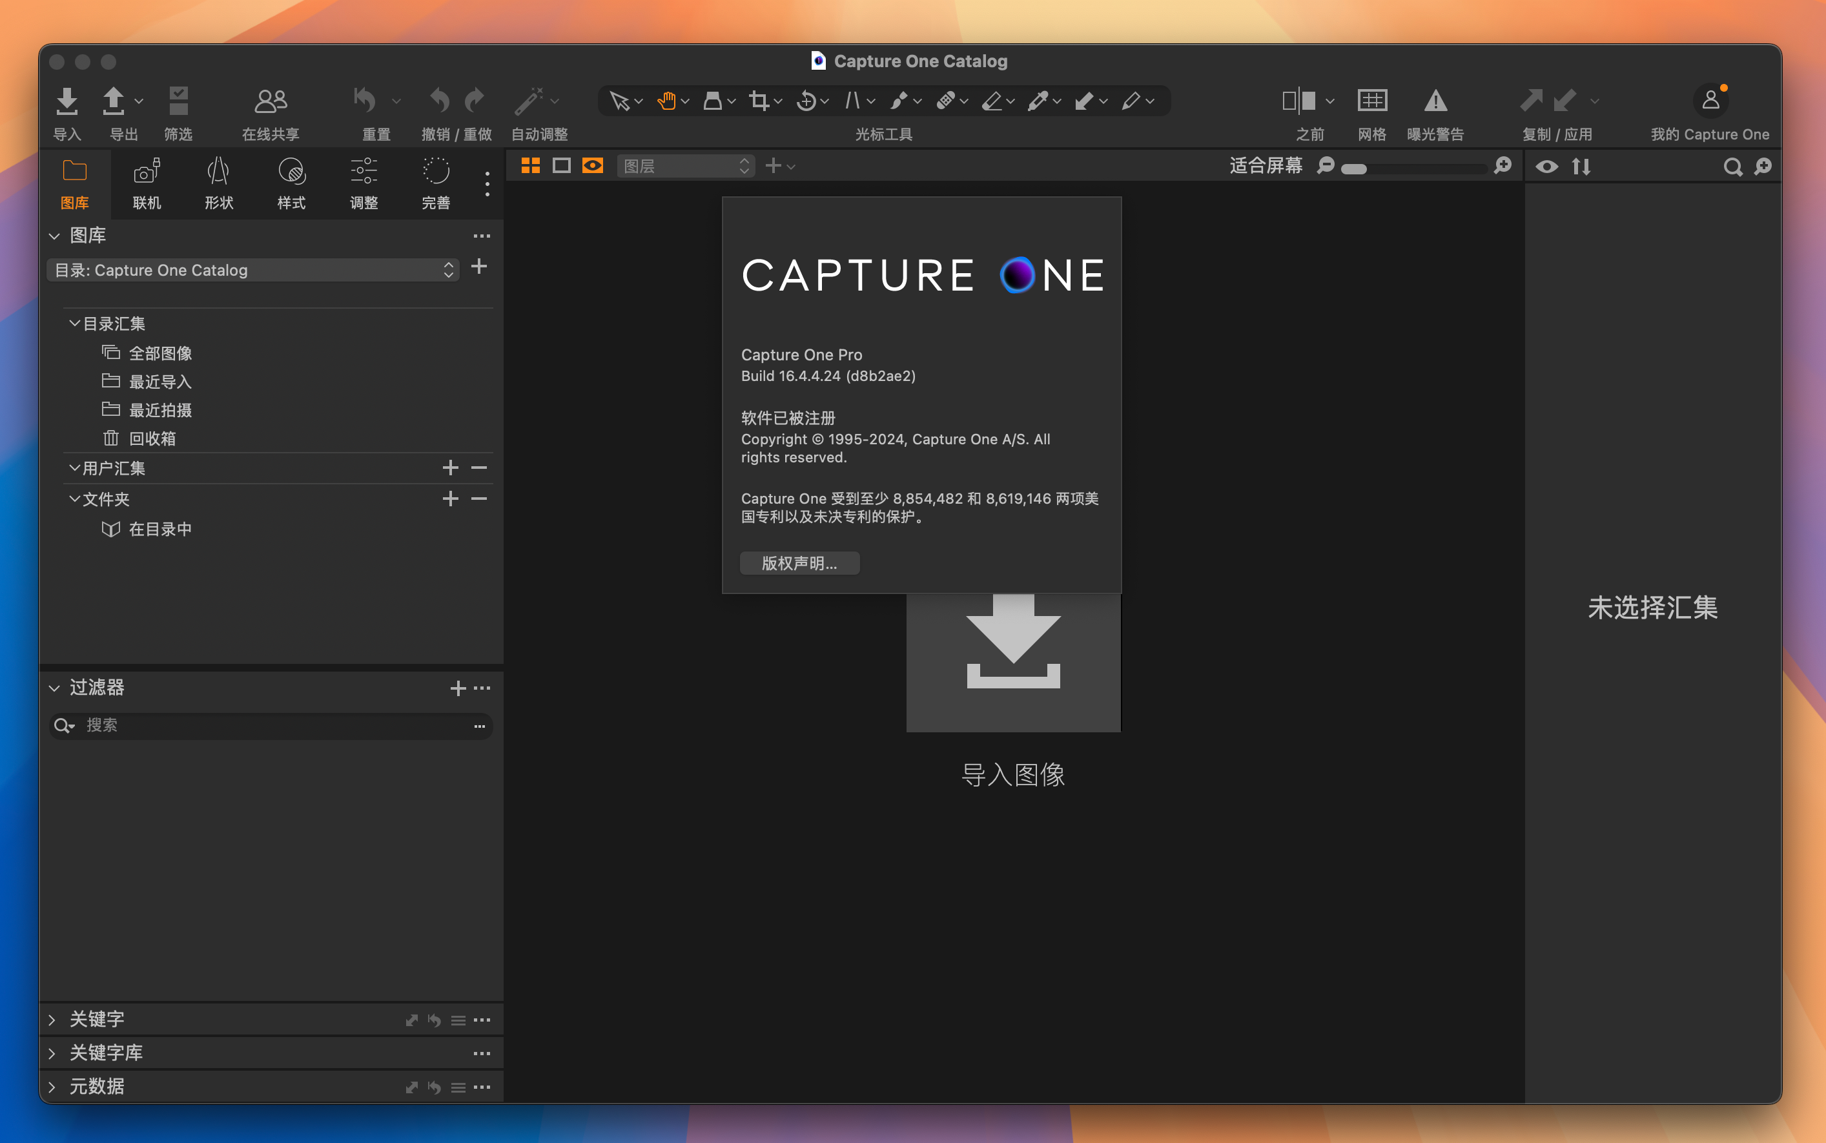
Task: Open tool tabs vertical dots menu
Action: click(x=487, y=183)
